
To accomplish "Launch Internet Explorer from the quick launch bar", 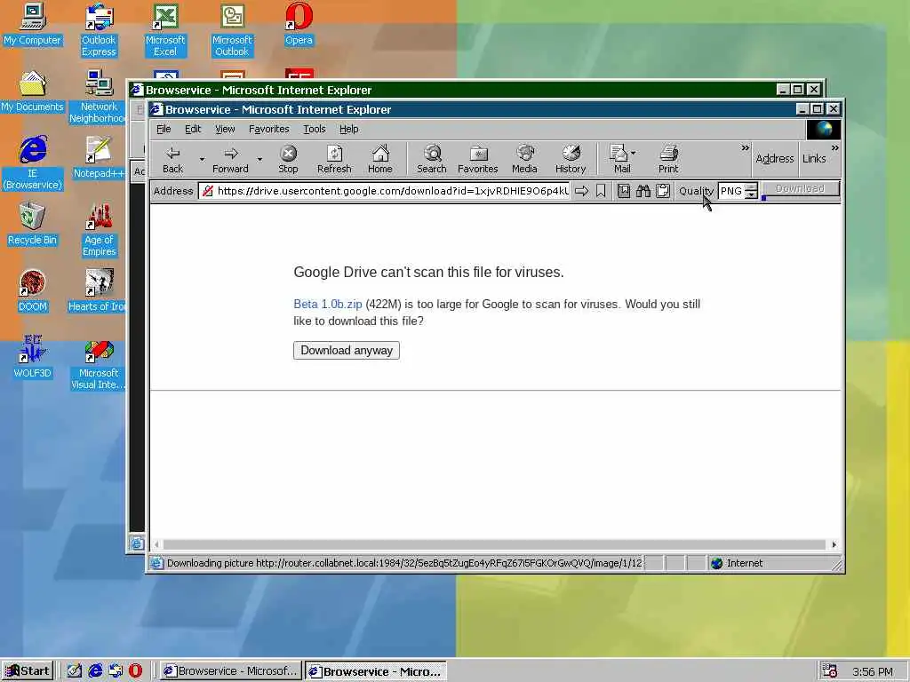I will [x=95, y=671].
